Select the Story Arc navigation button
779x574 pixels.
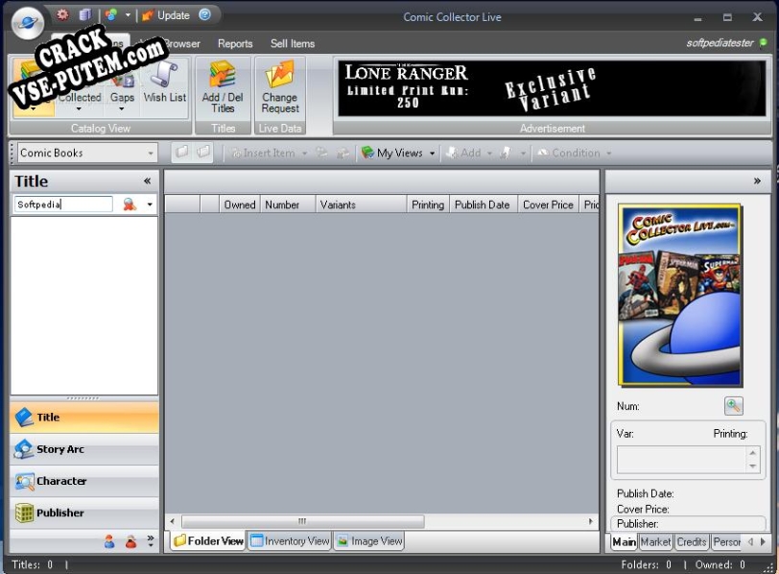(84, 449)
